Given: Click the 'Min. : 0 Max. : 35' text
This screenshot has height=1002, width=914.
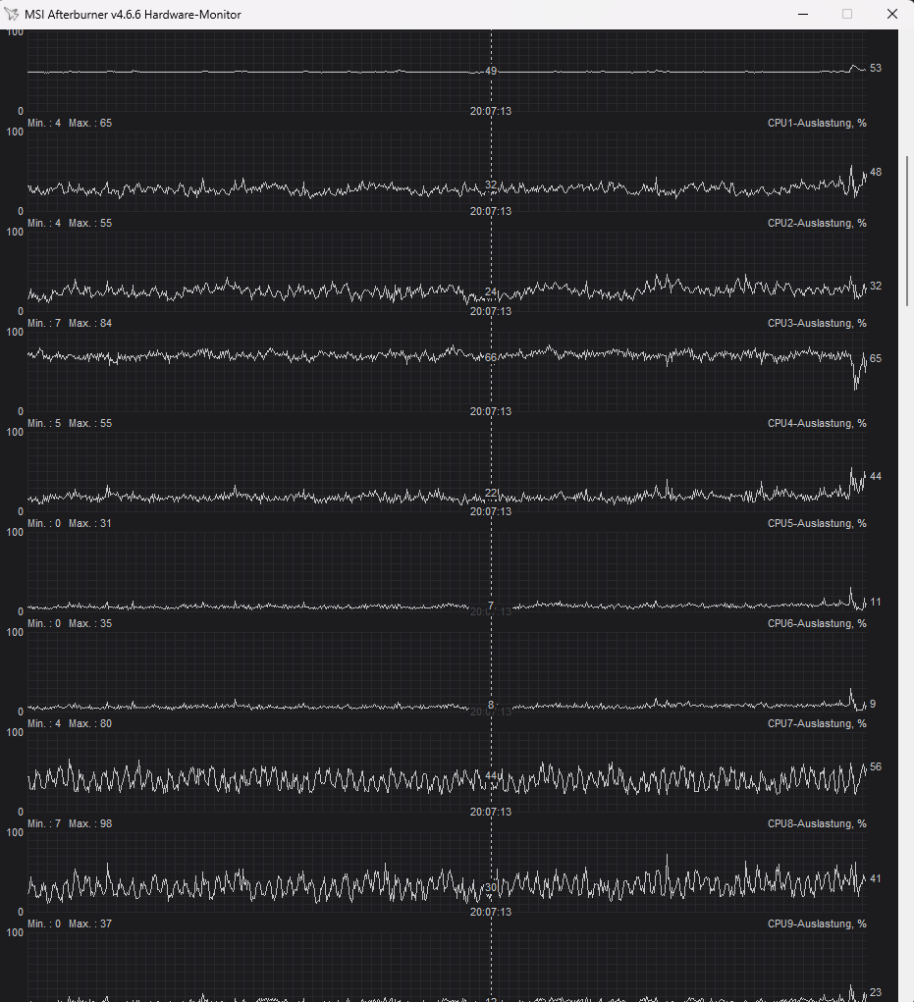Looking at the screenshot, I should 70,624.
